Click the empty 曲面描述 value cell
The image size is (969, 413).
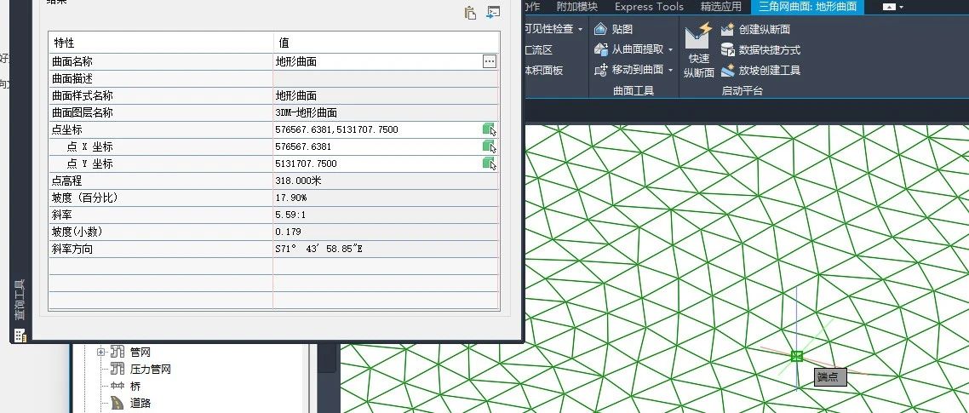386,78
